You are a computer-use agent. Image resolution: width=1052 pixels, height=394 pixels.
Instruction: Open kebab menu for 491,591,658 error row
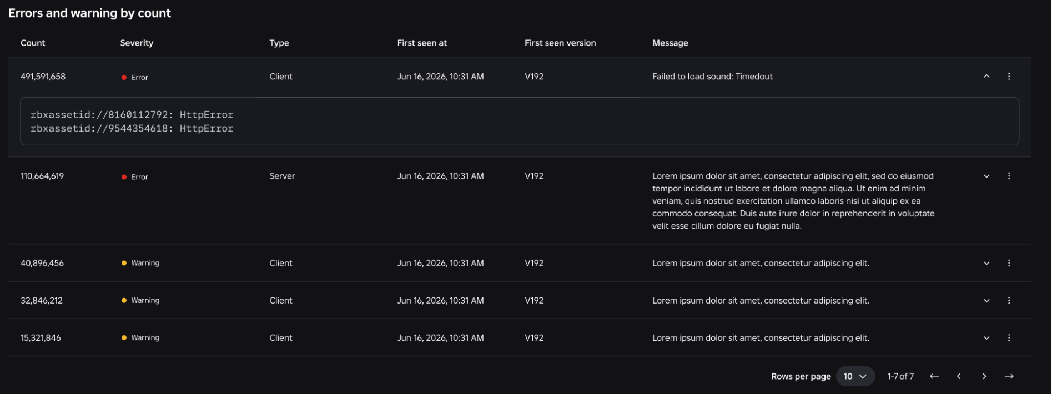[x=1009, y=77]
